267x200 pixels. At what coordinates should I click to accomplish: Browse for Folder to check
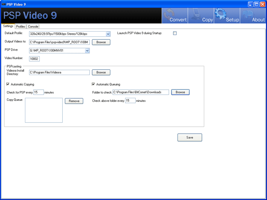pyautogui.click(x=180, y=92)
